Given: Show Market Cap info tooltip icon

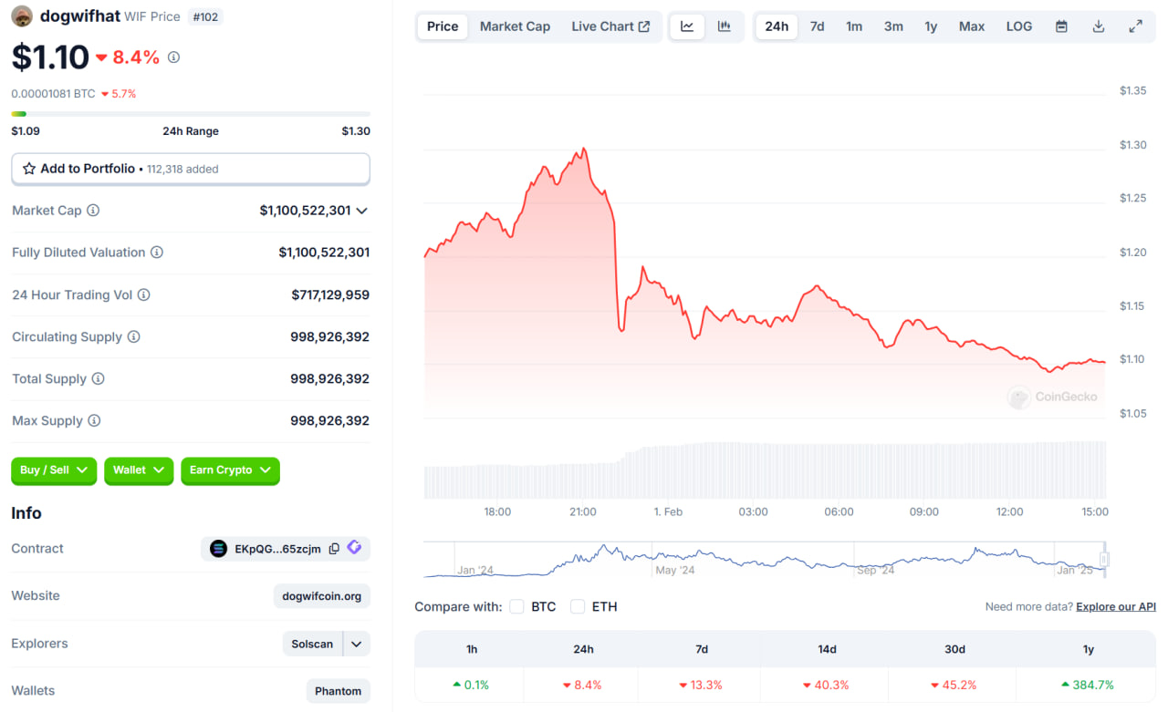Looking at the screenshot, I should (x=93, y=211).
